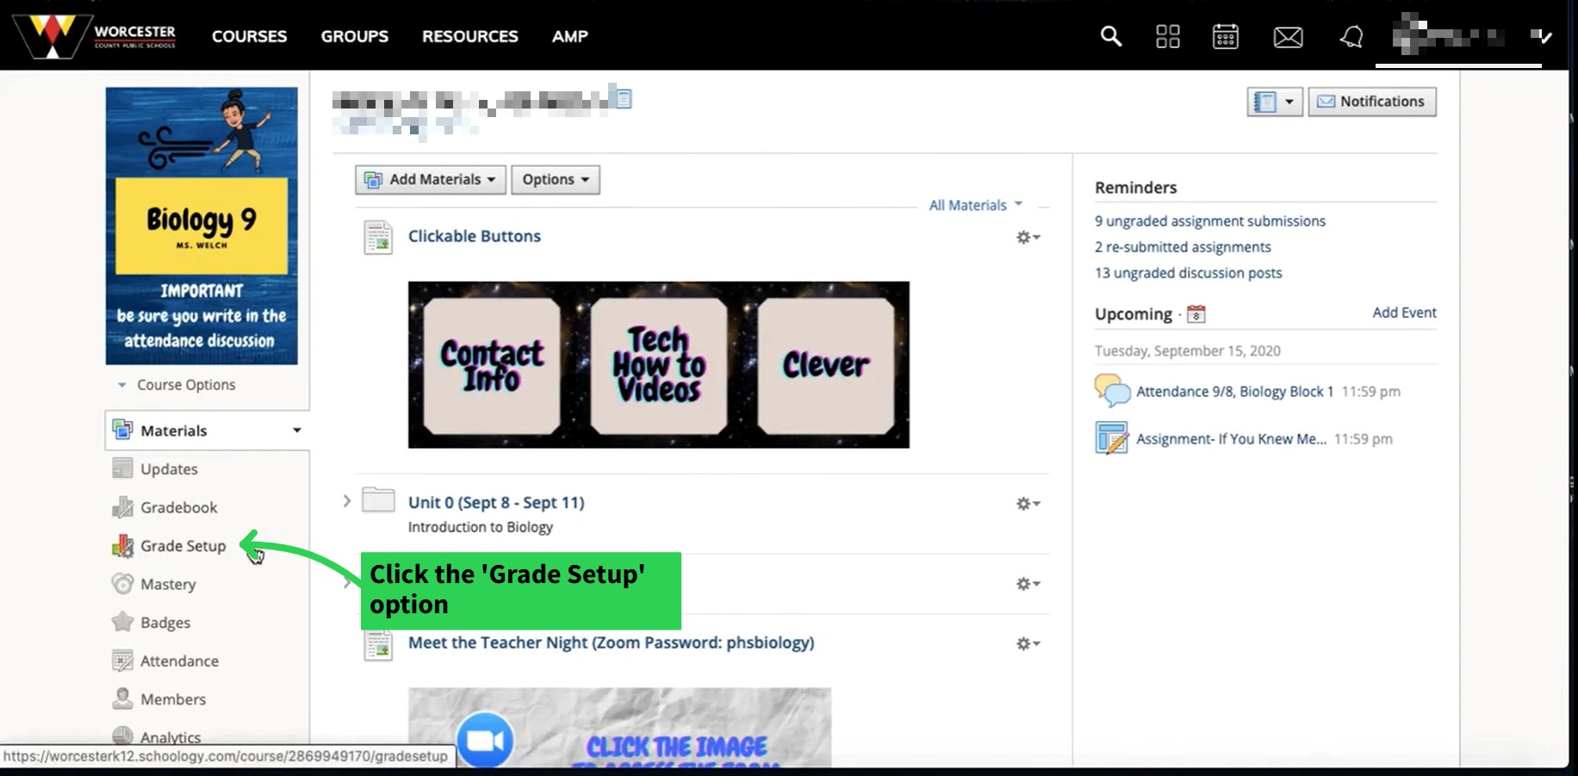This screenshot has width=1578, height=776.
Task: Click the Biology 9 course banner image
Action: [202, 226]
